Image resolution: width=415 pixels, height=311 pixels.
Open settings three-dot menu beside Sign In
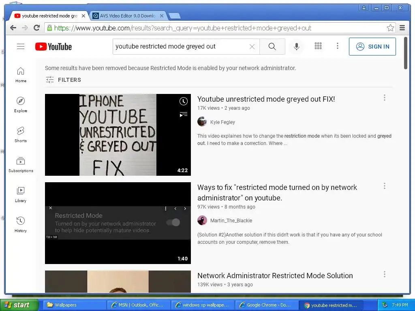coord(338,46)
